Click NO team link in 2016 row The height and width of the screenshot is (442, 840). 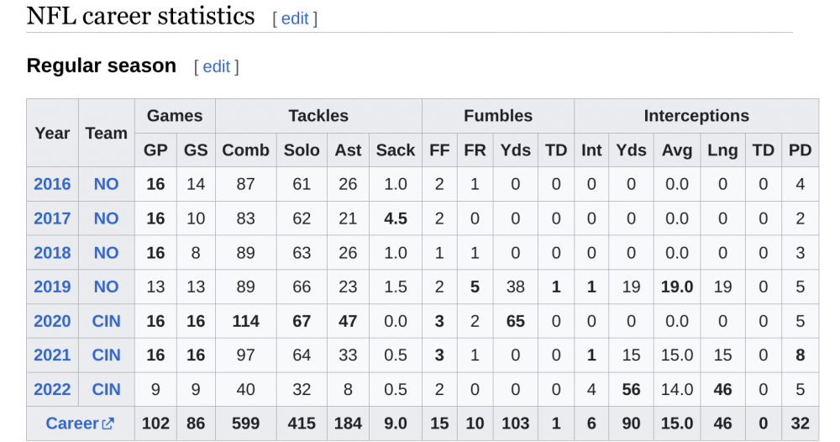[106, 184]
